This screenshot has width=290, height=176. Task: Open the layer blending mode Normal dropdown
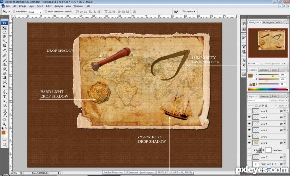(258, 101)
